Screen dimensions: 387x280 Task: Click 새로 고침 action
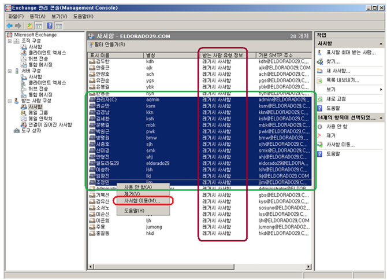click(336, 99)
